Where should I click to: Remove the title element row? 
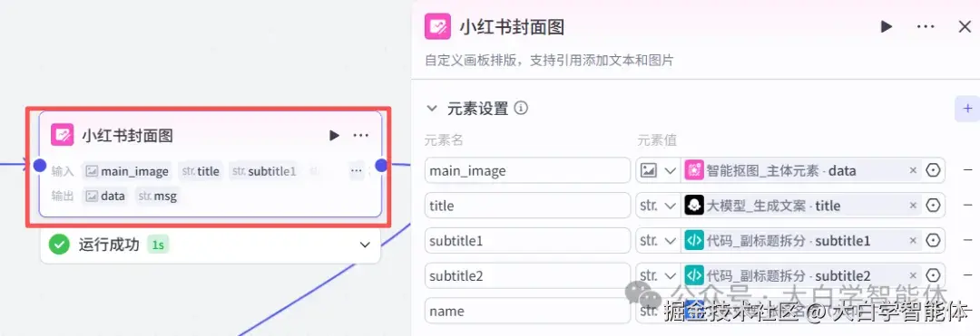pyautogui.click(x=967, y=206)
